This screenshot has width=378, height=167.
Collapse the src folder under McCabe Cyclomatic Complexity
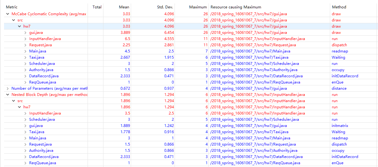[13, 20]
